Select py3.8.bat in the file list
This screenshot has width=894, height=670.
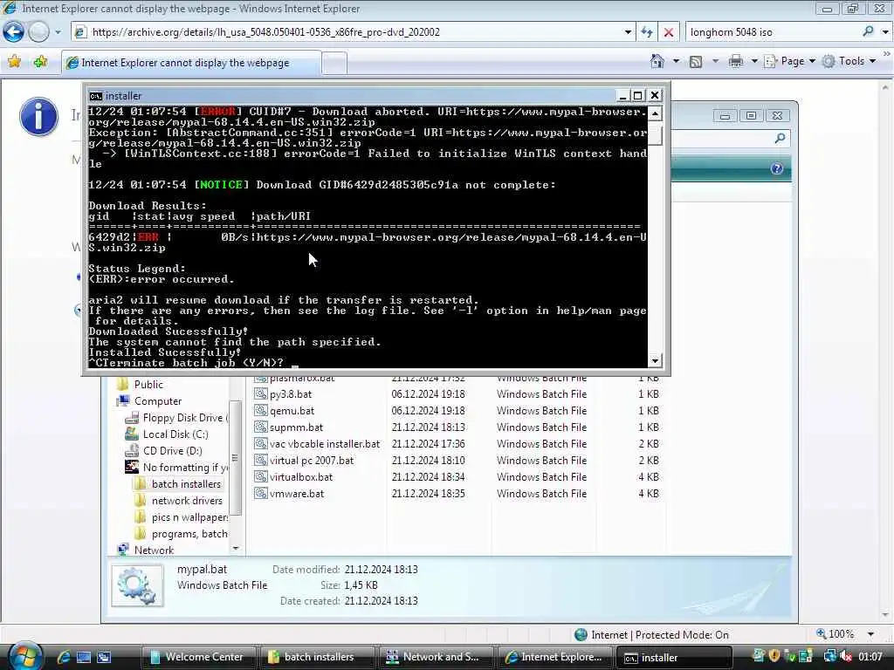pyautogui.click(x=291, y=393)
